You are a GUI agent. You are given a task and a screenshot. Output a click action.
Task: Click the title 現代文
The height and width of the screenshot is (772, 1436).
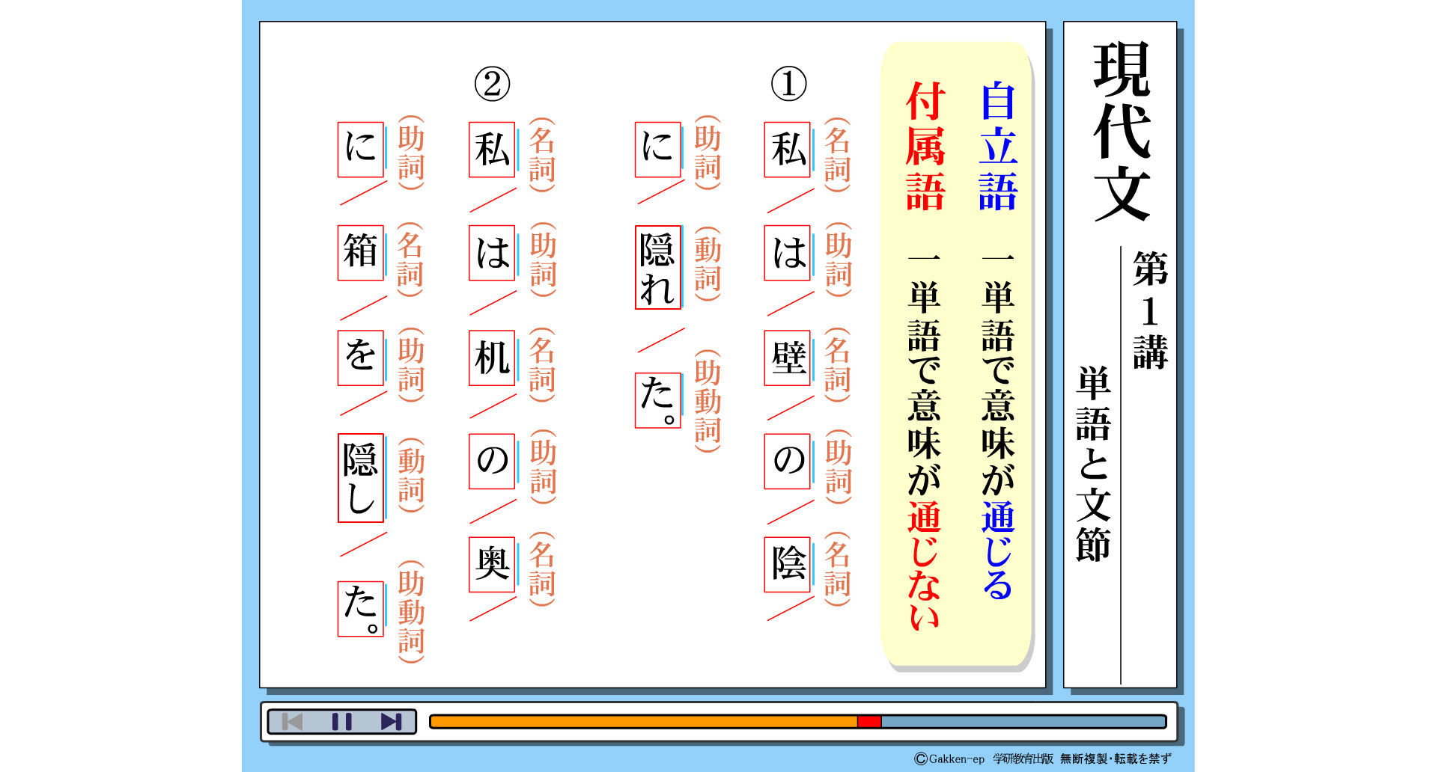[1122, 132]
